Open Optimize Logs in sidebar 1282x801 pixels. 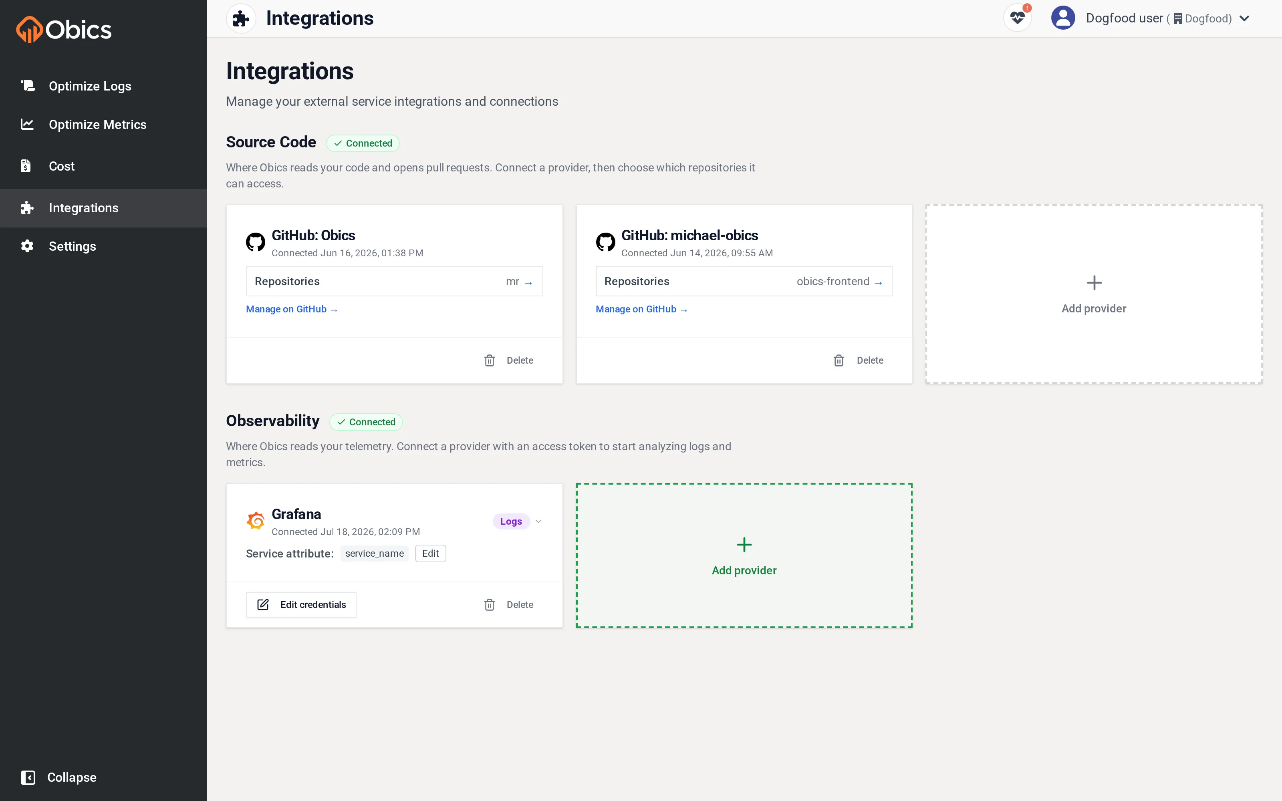click(103, 86)
